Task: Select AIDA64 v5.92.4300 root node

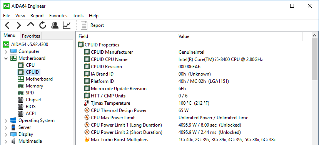Action: pyautogui.click(x=30, y=44)
